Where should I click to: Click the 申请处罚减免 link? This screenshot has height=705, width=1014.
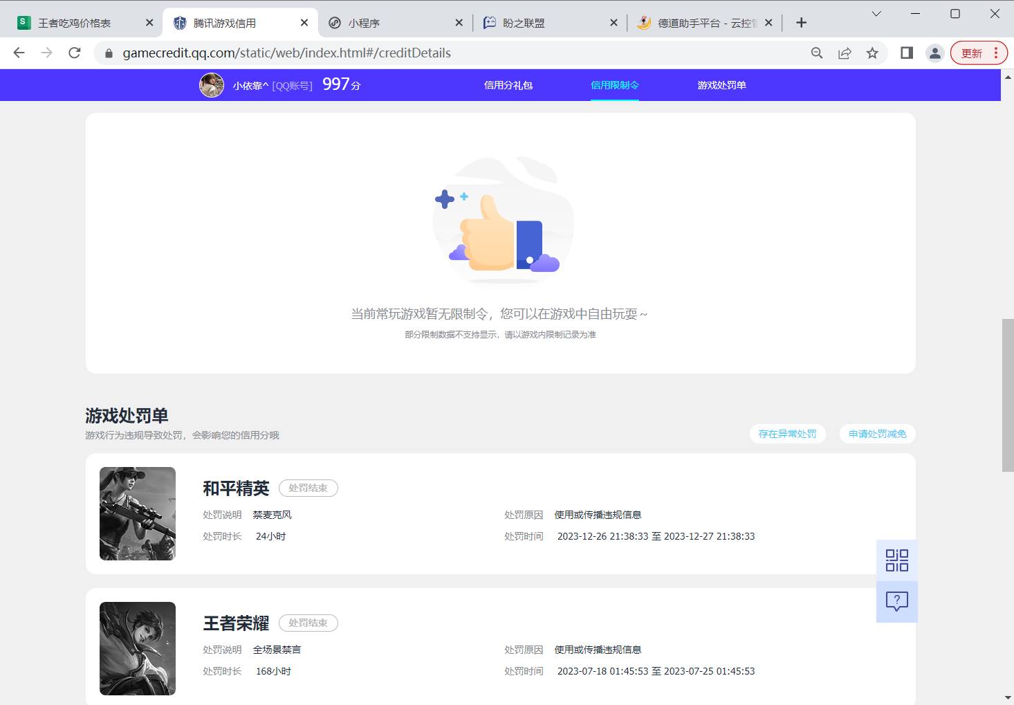point(877,434)
